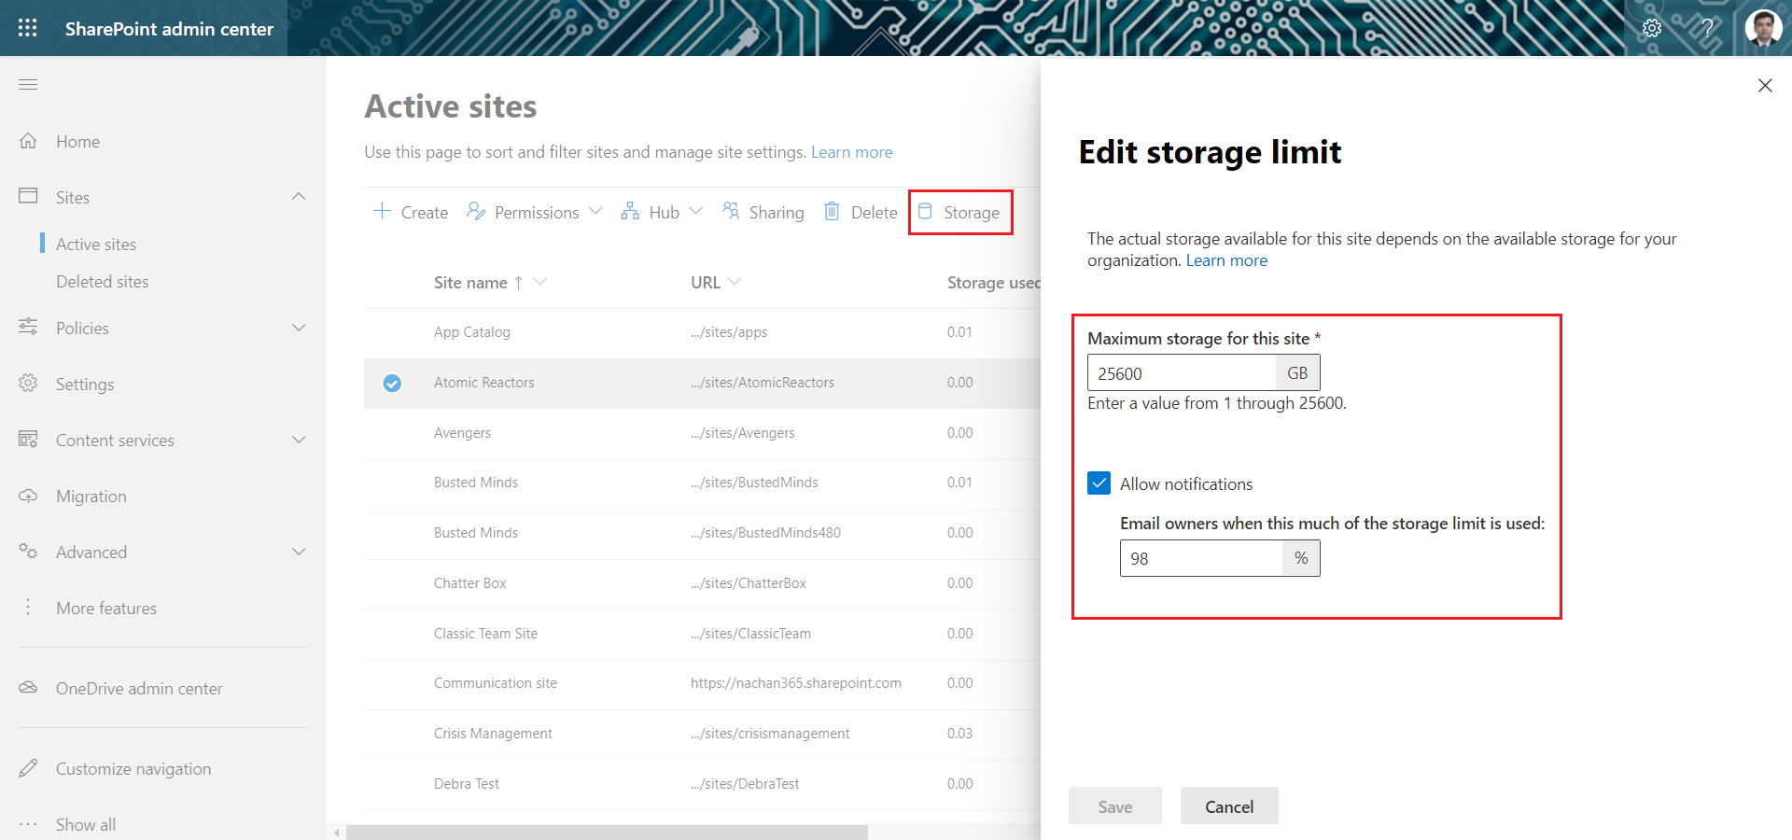Deselect the Atomic Reactors site row checkmark

[393, 383]
